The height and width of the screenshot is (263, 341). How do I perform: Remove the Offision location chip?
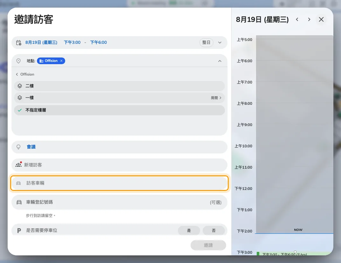[61, 61]
